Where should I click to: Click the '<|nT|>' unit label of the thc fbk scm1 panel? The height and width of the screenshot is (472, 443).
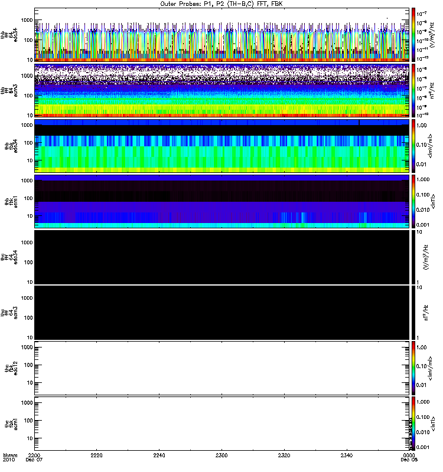coord(433,424)
